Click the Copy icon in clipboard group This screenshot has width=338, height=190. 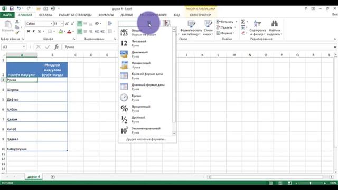pyautogui.click(x=17, y=27)
